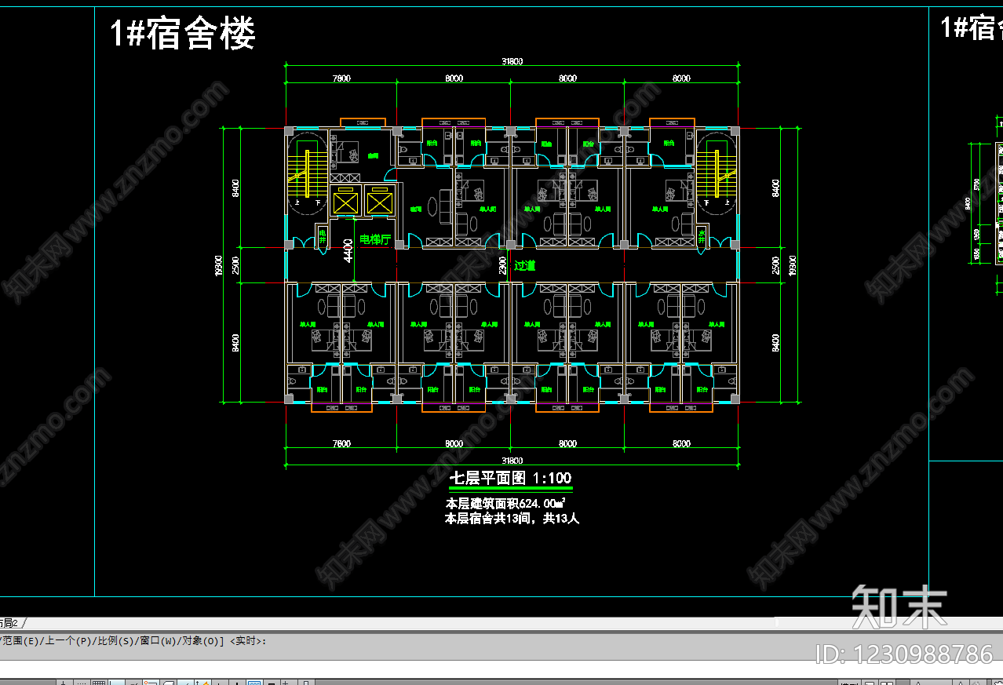Pick the 本层宿舍共13间，共13人 note
This screenshot has width=1003, height=685.
512,519
